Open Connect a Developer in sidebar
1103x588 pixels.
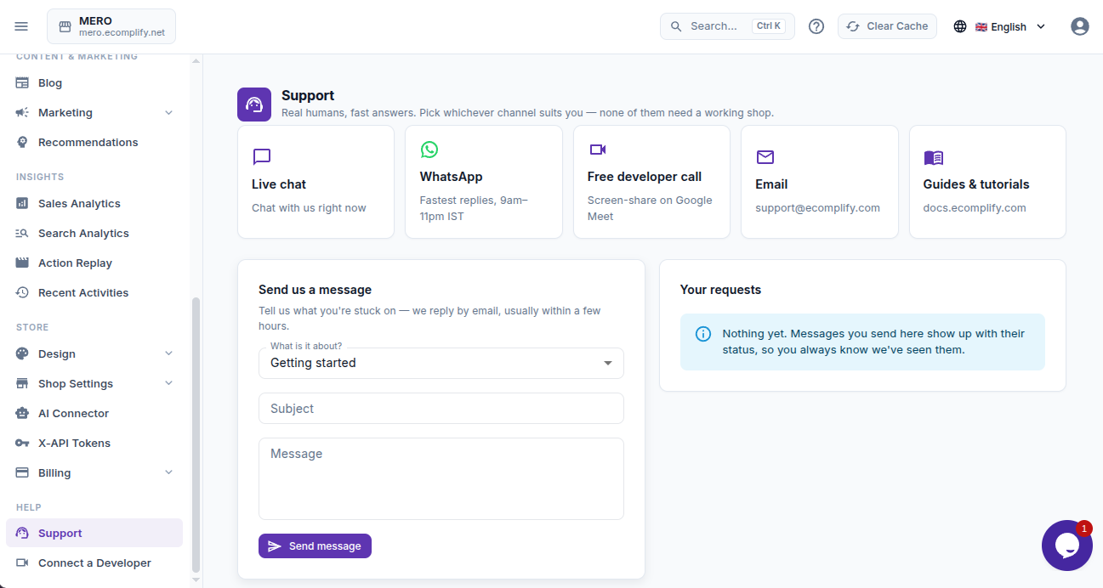(94, 563)
